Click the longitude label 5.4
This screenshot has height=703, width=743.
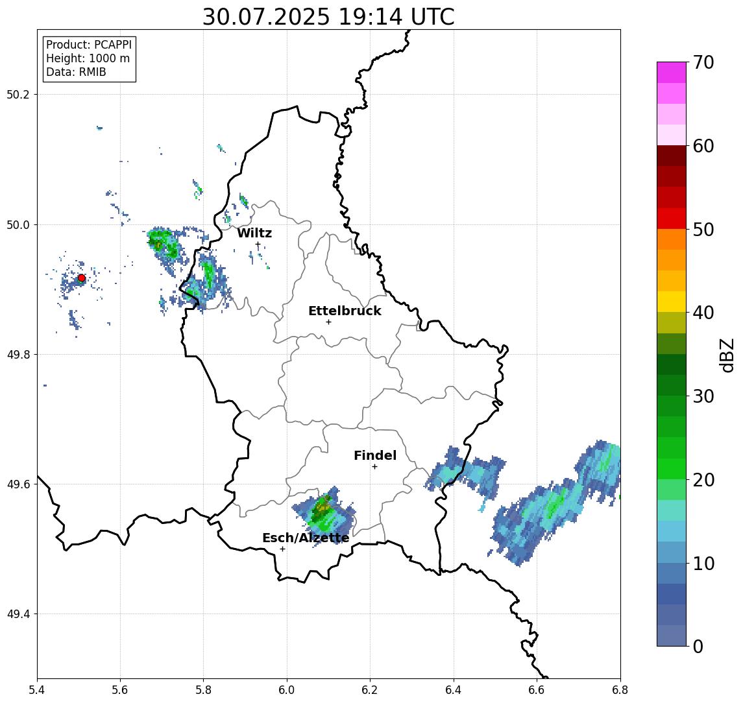point(37,690)
